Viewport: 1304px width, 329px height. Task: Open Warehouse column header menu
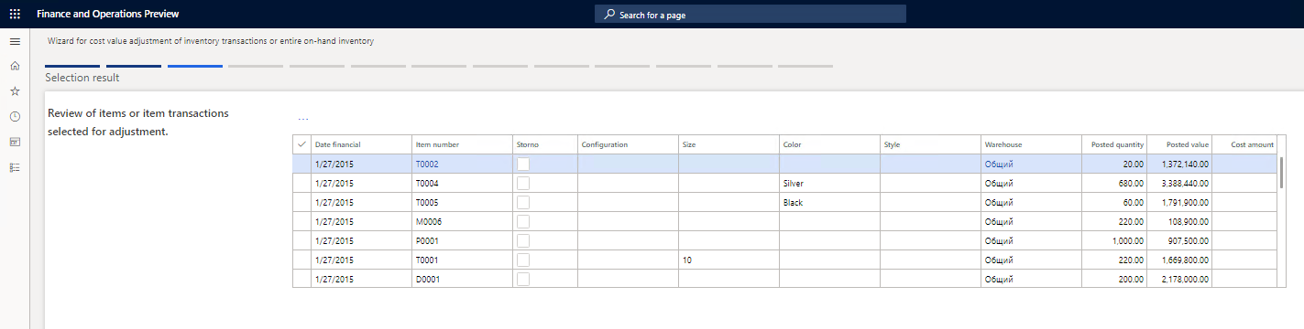coord(1030,144)
